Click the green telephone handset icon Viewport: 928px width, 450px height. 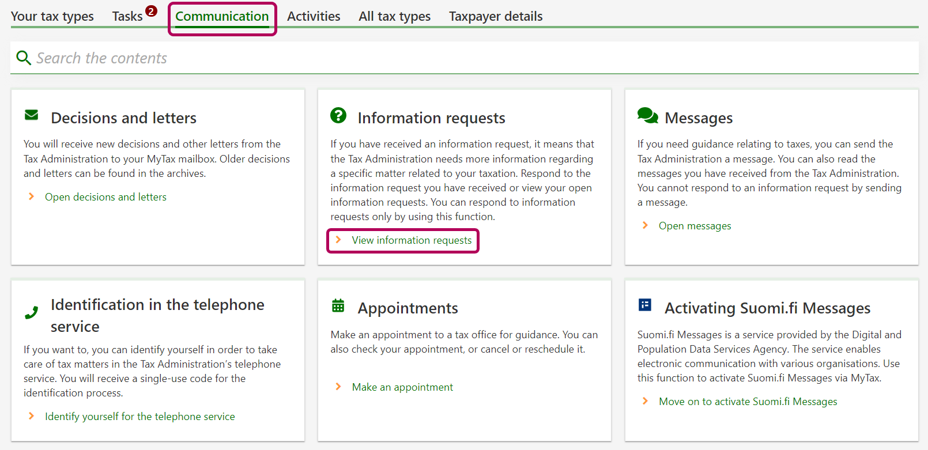click(x=32, y=312)
